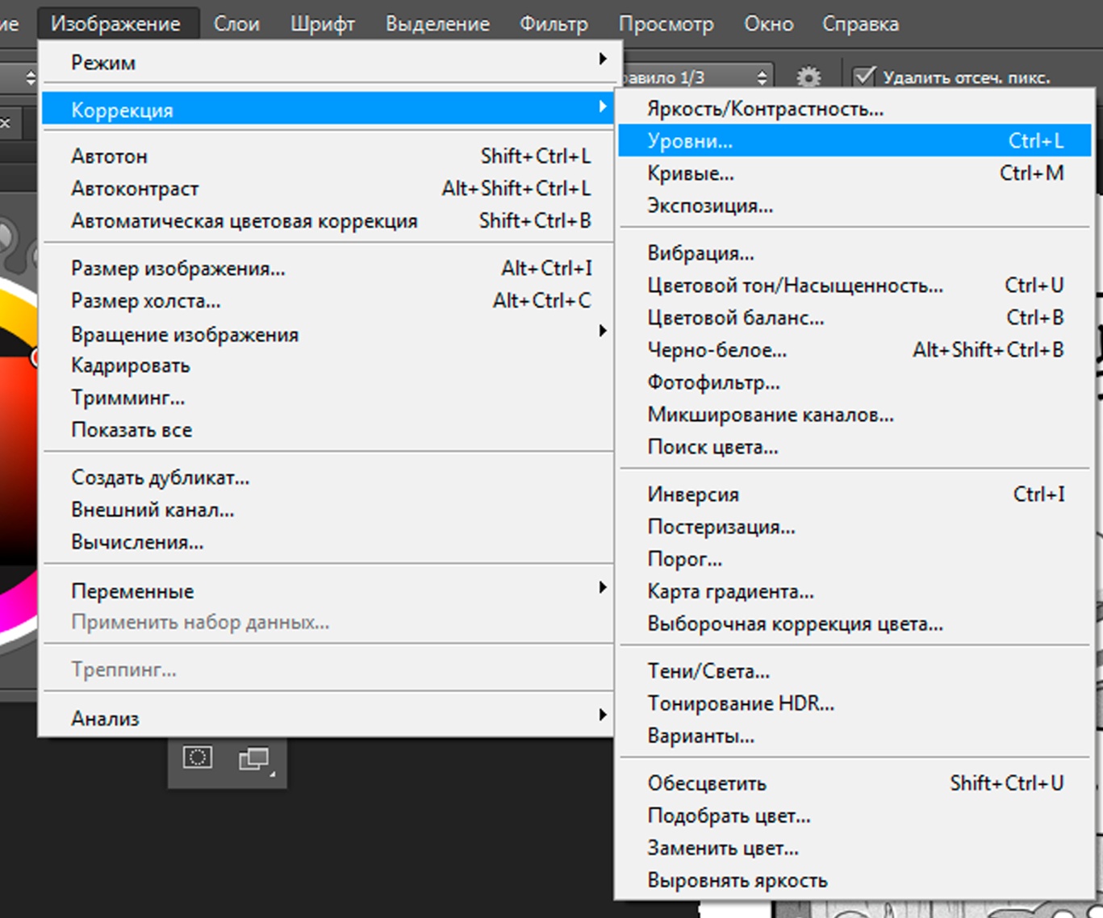
Task: Open Подобрать цвет dialog
Action: tap(854, 816)
